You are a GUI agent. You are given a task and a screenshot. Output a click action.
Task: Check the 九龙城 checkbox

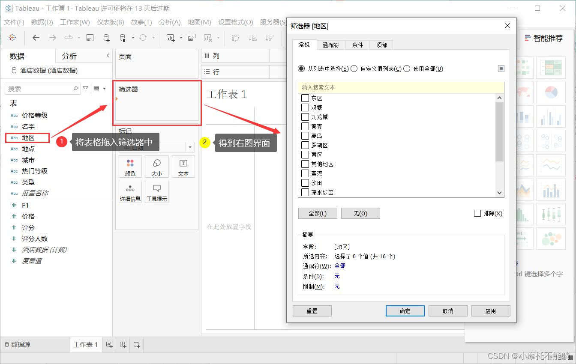click(305, 117)
